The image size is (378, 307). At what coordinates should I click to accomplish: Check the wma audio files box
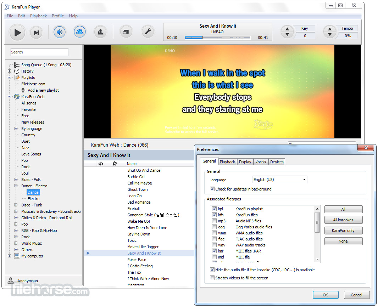tap(214, 233)
